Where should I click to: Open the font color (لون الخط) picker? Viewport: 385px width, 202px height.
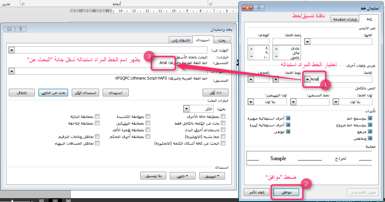pos(336,102)
